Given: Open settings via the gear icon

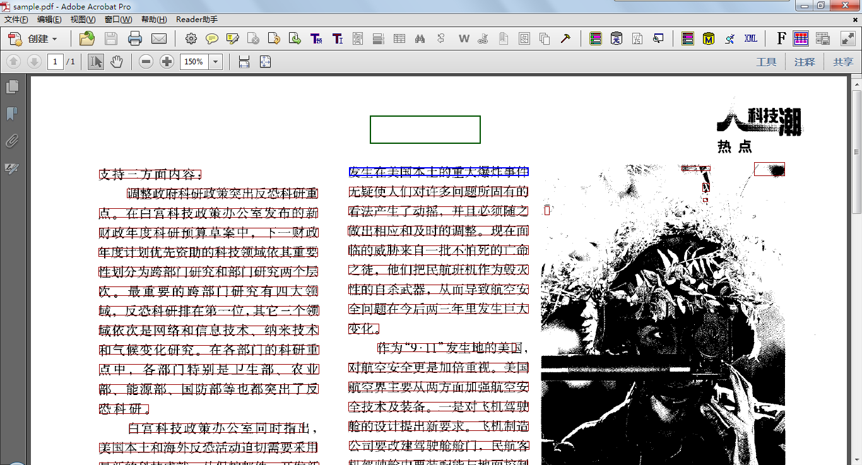Looking at the screenshot, I should [191, 38].
